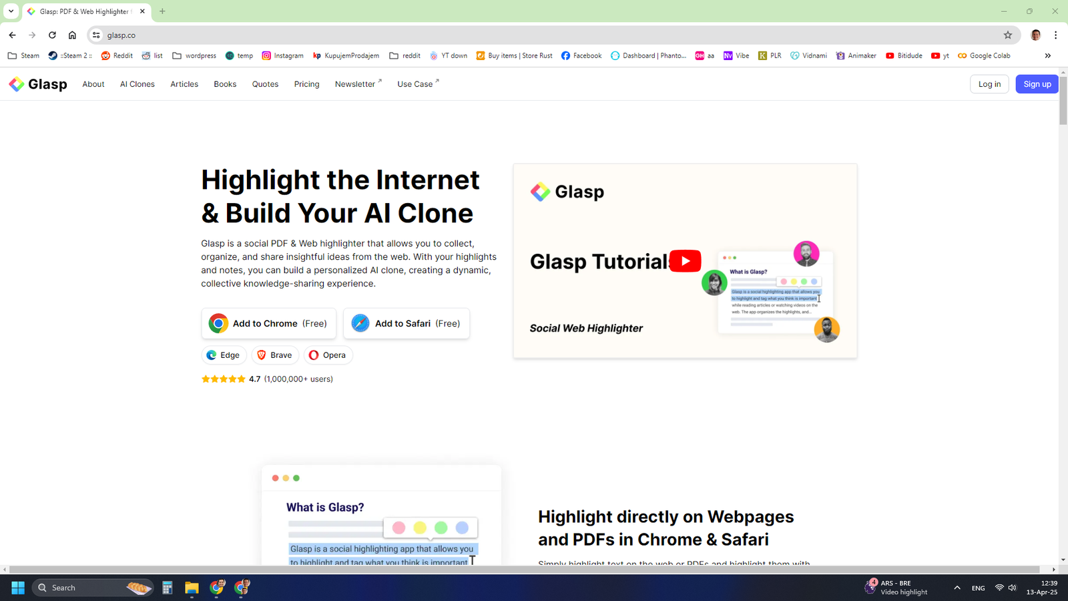1068x601 pixels.
Task: Open the About nav item
Action: coord(93,84)
